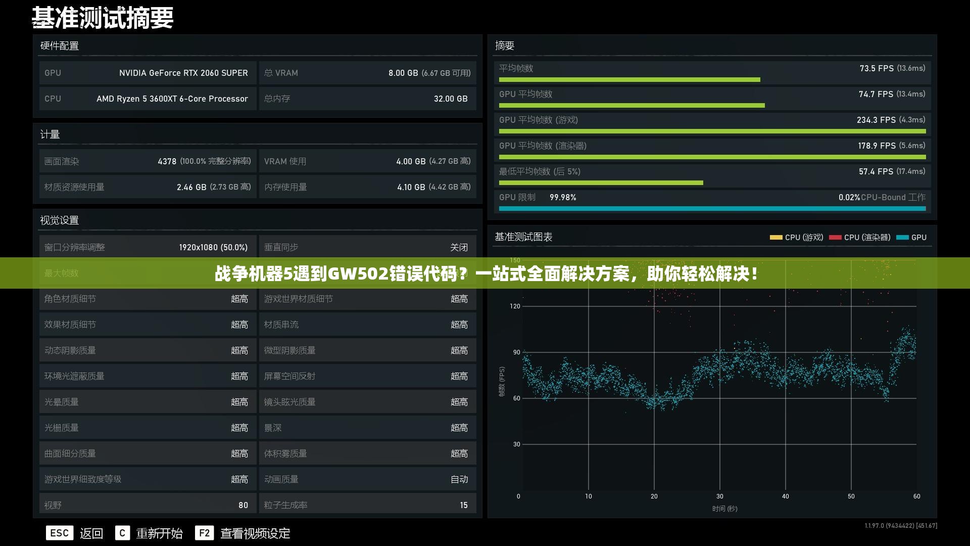This screenshot has height=546, width=970.
Task: Select 最低平均帧数 (后 5%) bar
Action: click(x=601, y=183)
